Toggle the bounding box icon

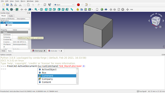click(x=17, y=10)
